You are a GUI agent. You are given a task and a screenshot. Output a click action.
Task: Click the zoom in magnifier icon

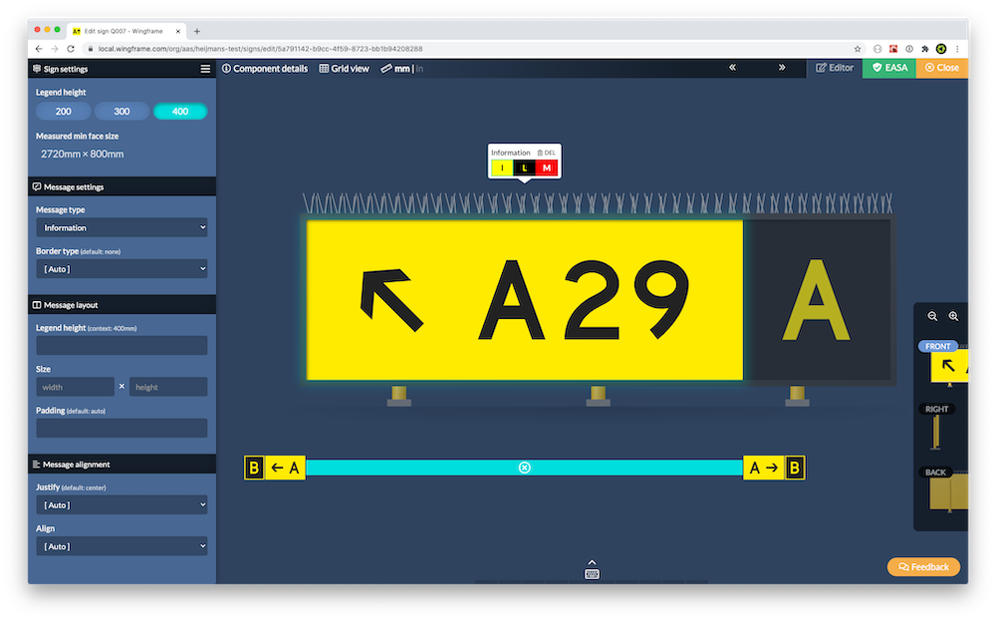[953, 316]
